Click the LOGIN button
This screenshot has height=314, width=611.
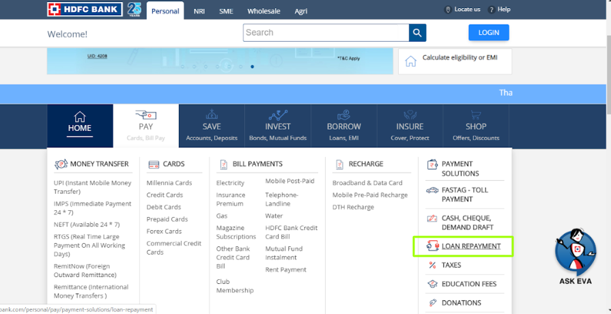tap(489, 33)
